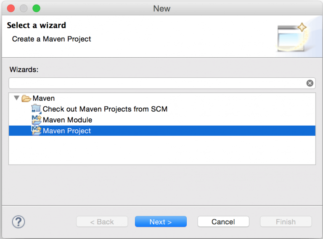
Task: Select the Maven Project entry text
Action: 67,131
